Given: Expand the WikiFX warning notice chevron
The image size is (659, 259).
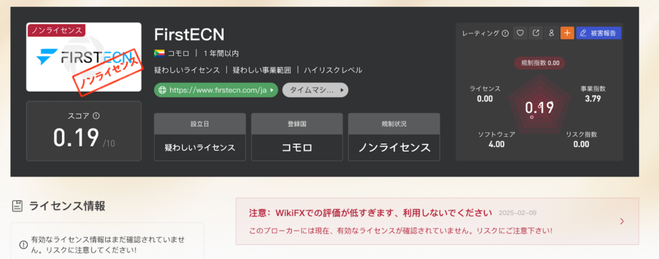Looking at the screenshot, I should (622, 222).
